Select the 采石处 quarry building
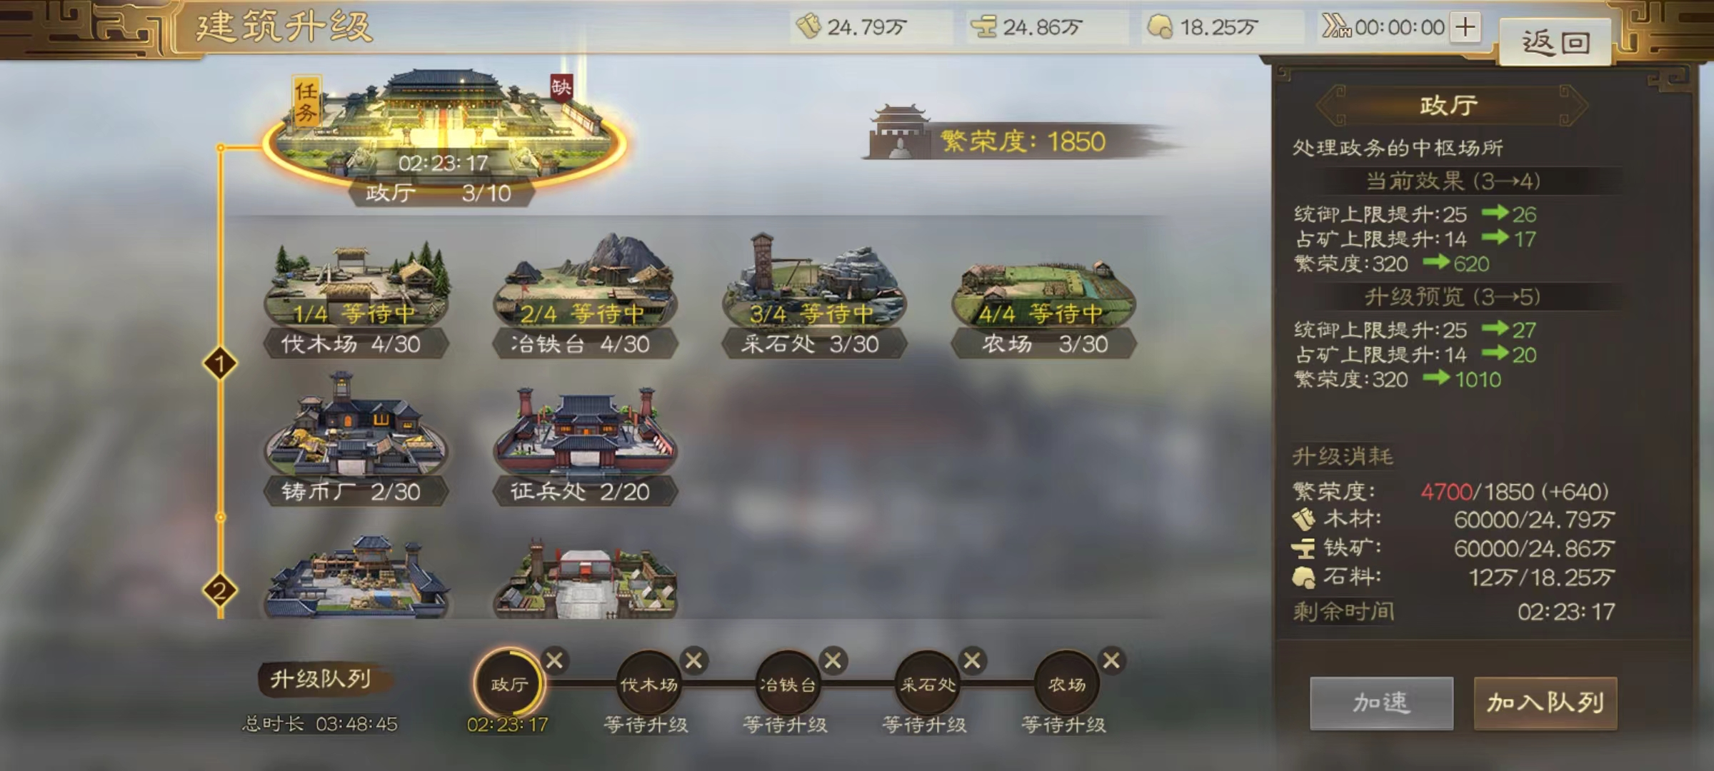This screenshot has width=1714, height=771. pos(814,297)
